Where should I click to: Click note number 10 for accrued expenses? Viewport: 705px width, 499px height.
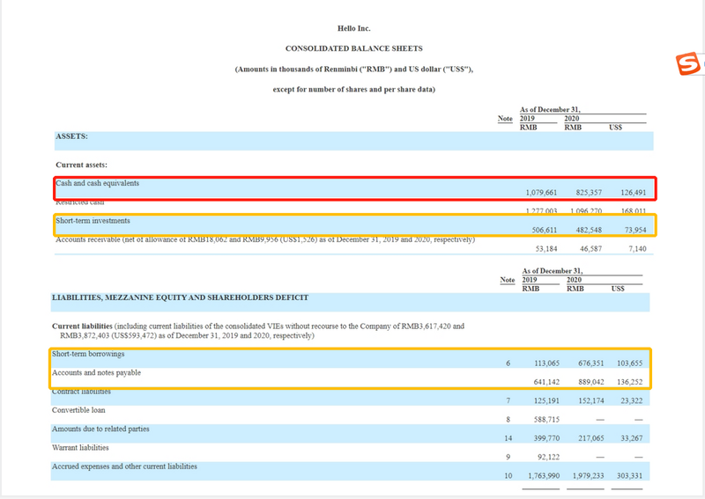tap(508, 475)
